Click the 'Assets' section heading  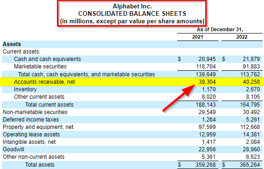point(12,44)
